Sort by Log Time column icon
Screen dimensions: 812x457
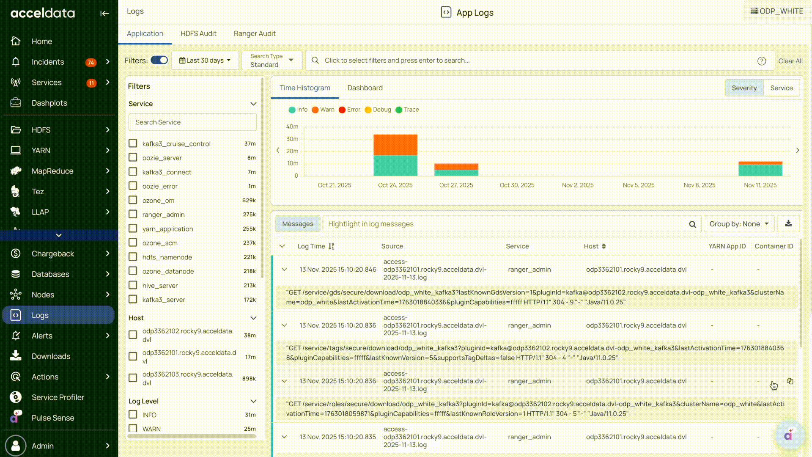331,246
